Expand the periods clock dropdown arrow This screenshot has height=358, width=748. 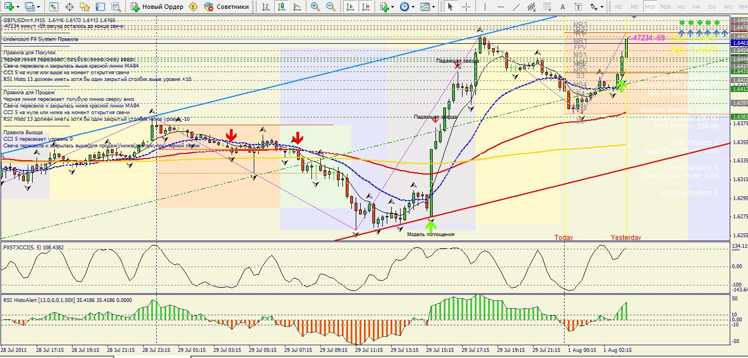pos(413,7)
